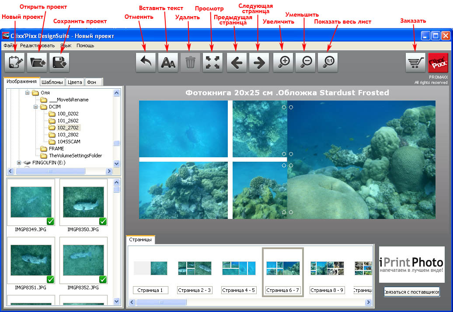Insert text using the Aa tool
Viewport: 453px width, 312px height.
pyautogui.click(x=168, y=62)
